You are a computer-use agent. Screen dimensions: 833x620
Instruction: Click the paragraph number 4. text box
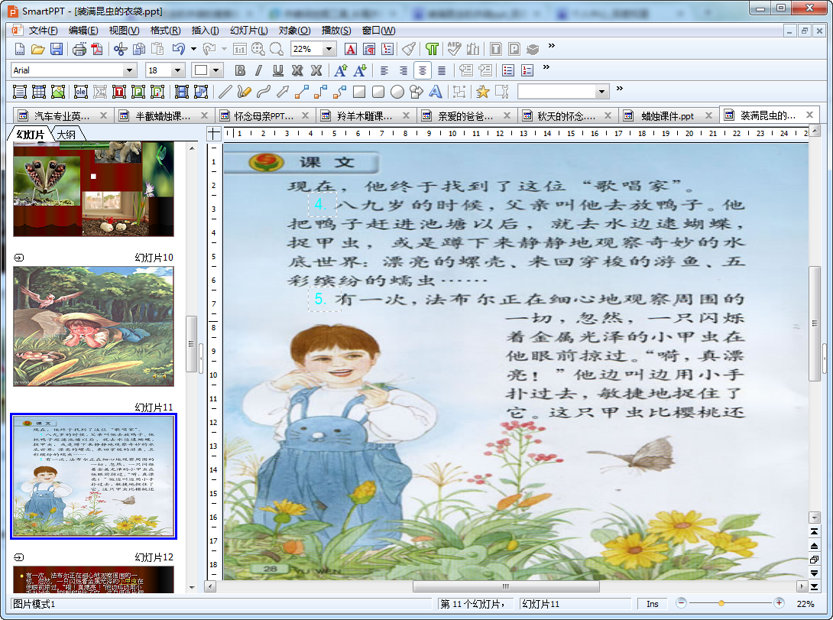point(322,205)
